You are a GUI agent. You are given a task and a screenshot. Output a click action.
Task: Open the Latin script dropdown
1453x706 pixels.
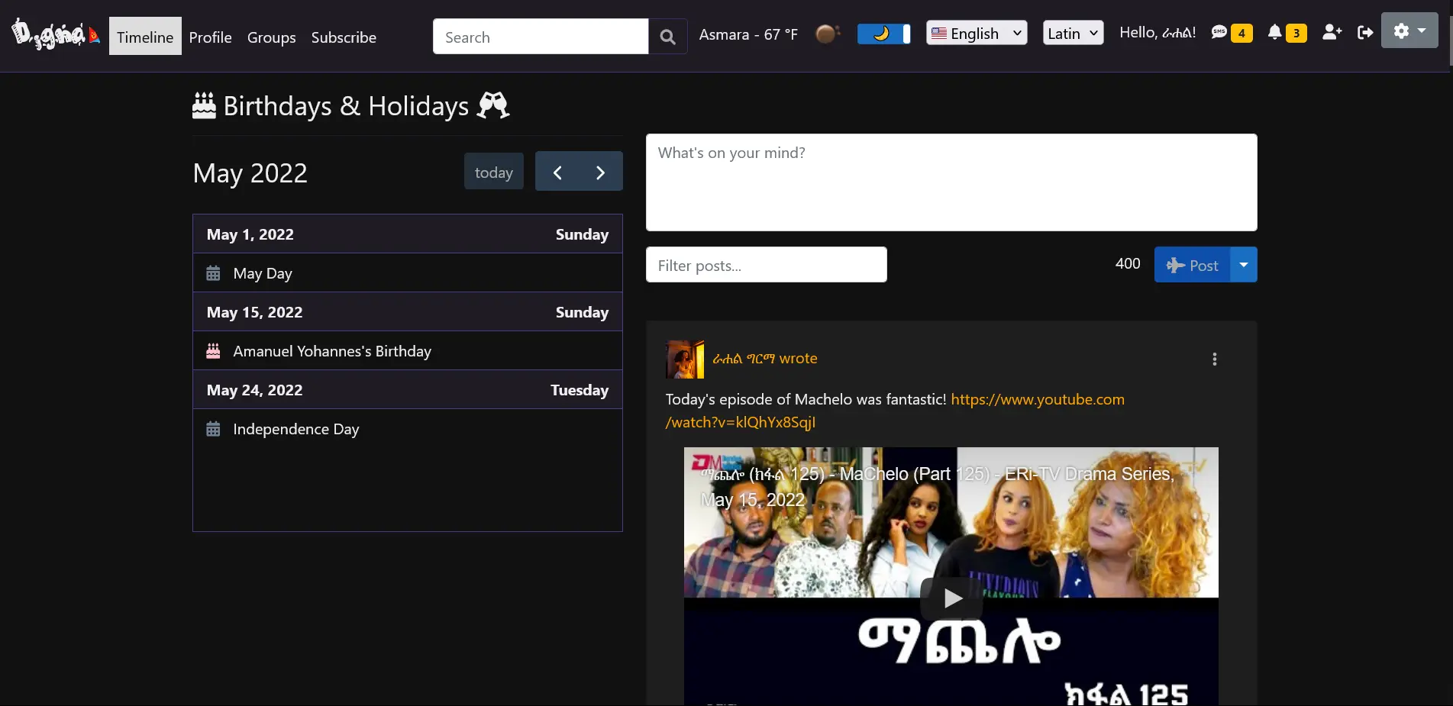click(x=1073, y=33)
